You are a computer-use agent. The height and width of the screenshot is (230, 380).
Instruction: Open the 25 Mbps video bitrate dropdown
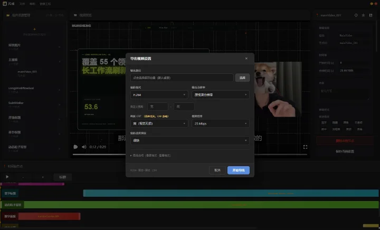coord(221,123)
